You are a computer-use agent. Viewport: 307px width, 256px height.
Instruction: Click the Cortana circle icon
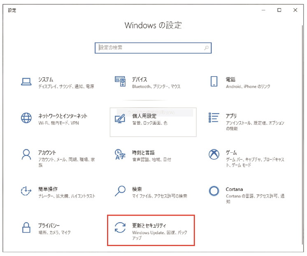click(x=214, y=191)
